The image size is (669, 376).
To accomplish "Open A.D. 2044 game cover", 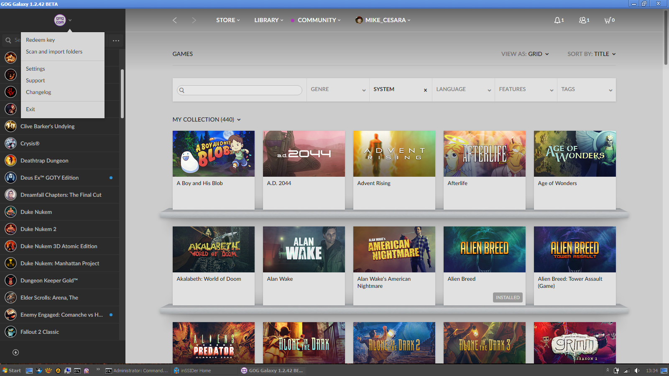I will pos(304,154).
